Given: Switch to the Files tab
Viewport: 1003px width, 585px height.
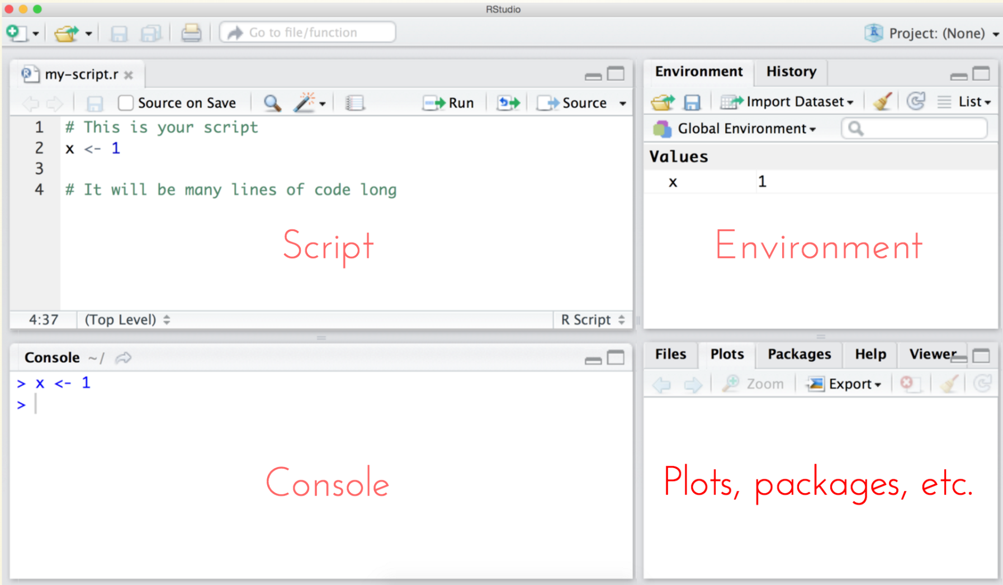Looking at the screenshot, I should tap(670, 354).
